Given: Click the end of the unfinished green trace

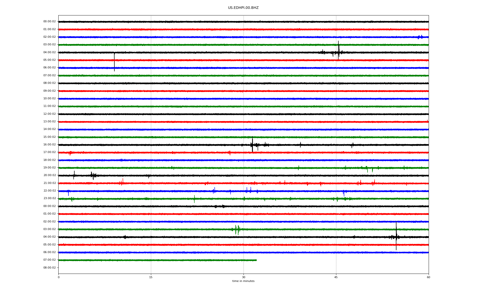Looking at the screenshot, I should (x=256, y=260).
